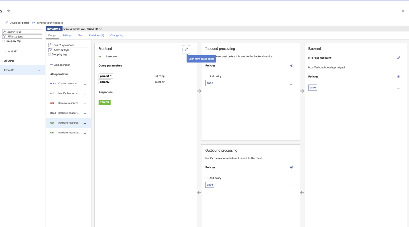Switch to the Settings tab
409x227 pixels.
click(67, 36)
